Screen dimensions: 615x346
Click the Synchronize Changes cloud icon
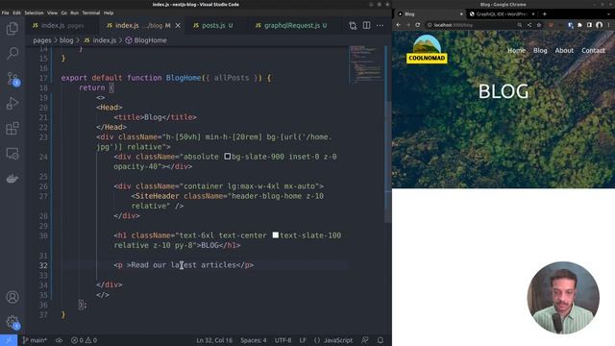59,340
